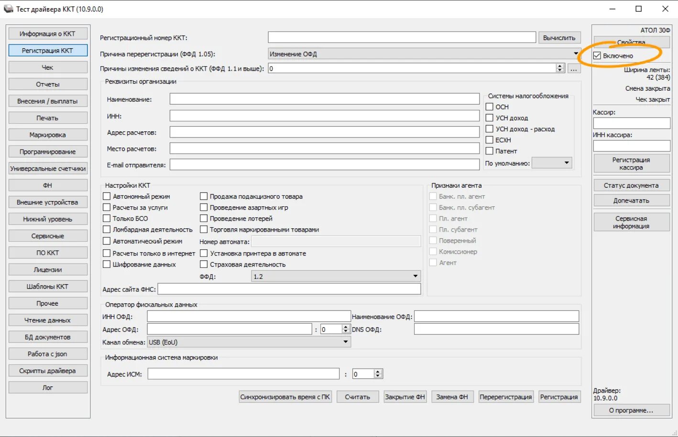The width and height of the screenshot is (678, 437).
Task: Focus Регистрационный номер ККТ field
Action: [x=402, y=38]
